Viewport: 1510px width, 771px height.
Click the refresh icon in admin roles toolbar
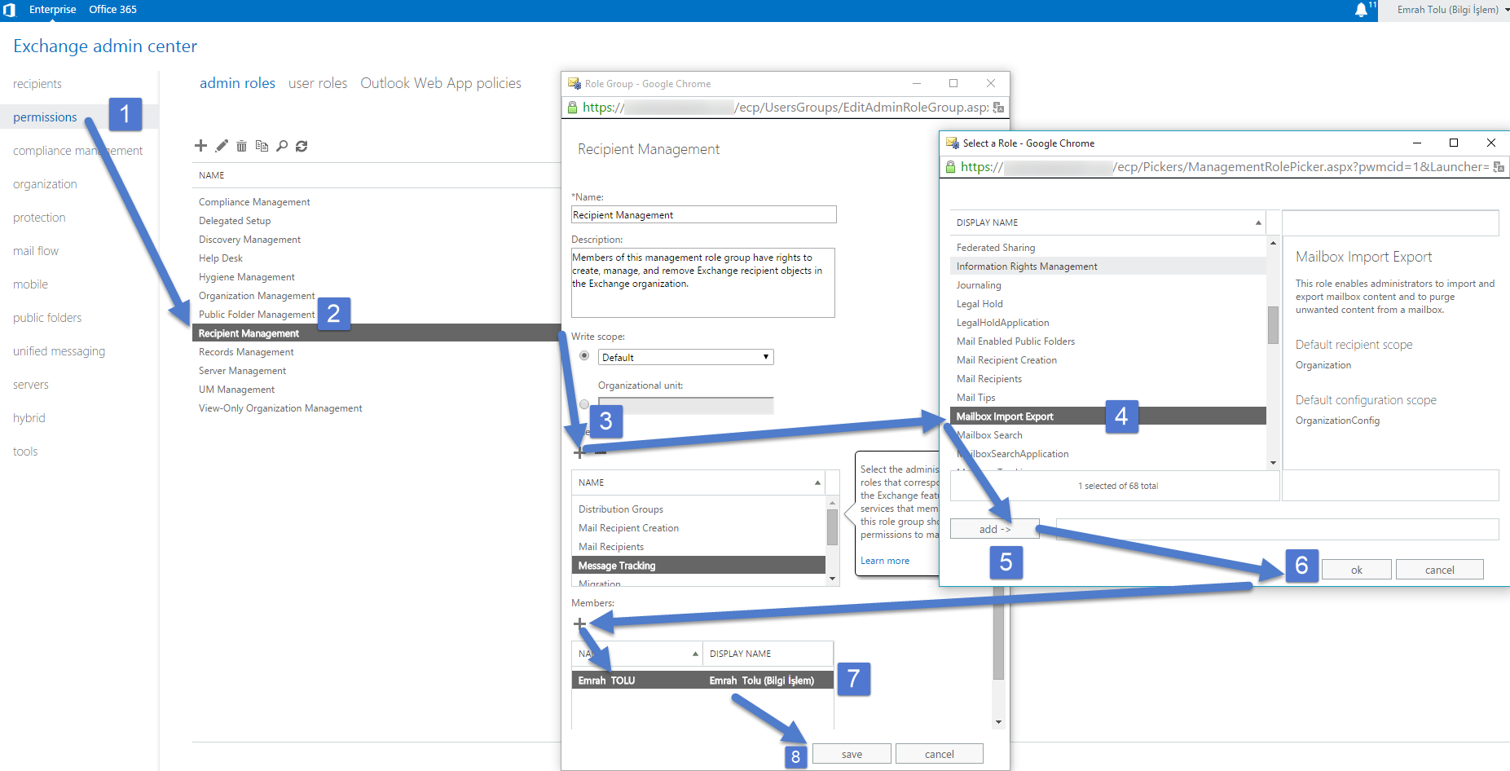pyautogui.click(x=302, y=146)
